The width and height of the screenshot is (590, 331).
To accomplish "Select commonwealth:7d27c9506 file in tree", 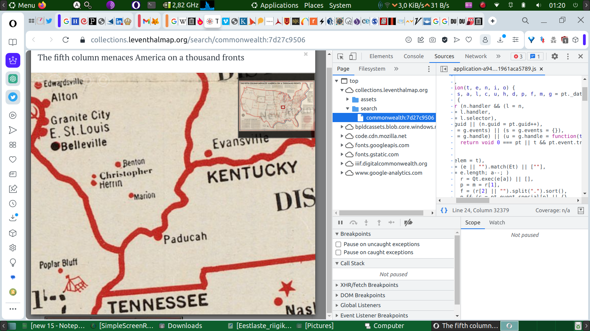I will click(400, 118).
